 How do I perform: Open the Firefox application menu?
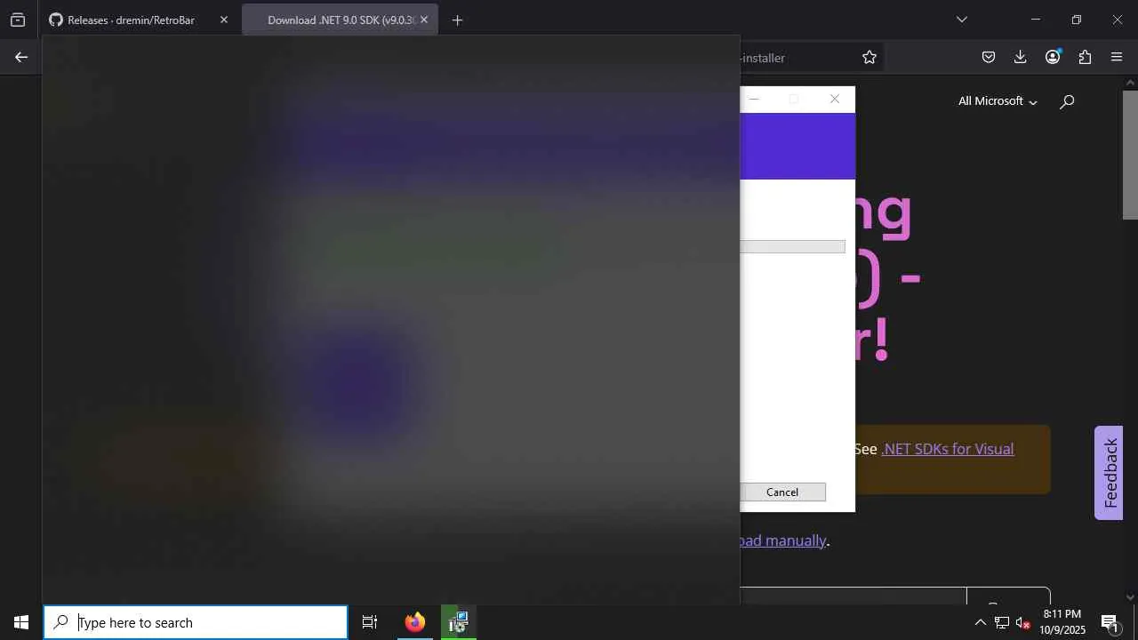tap(1117, 57)
